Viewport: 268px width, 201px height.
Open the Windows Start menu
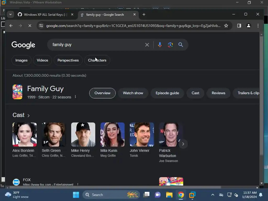[76, 195]
